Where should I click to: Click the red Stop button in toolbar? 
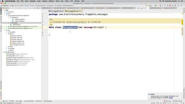pyautogui.click(x=170, y=5)
